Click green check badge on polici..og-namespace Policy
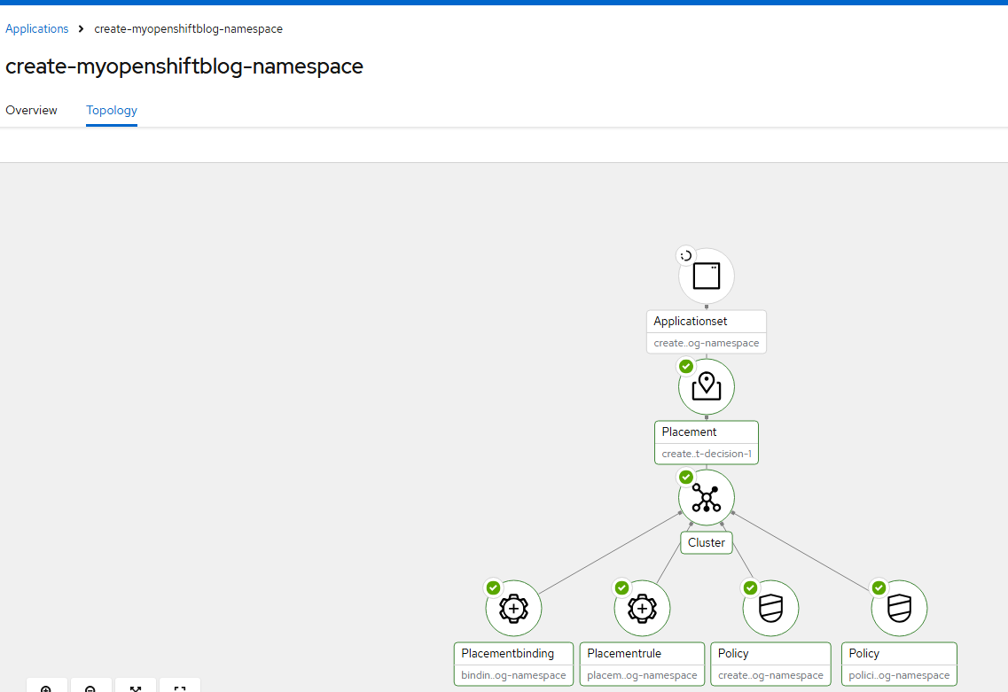The image size is (1008, 692). coord(879,588)
